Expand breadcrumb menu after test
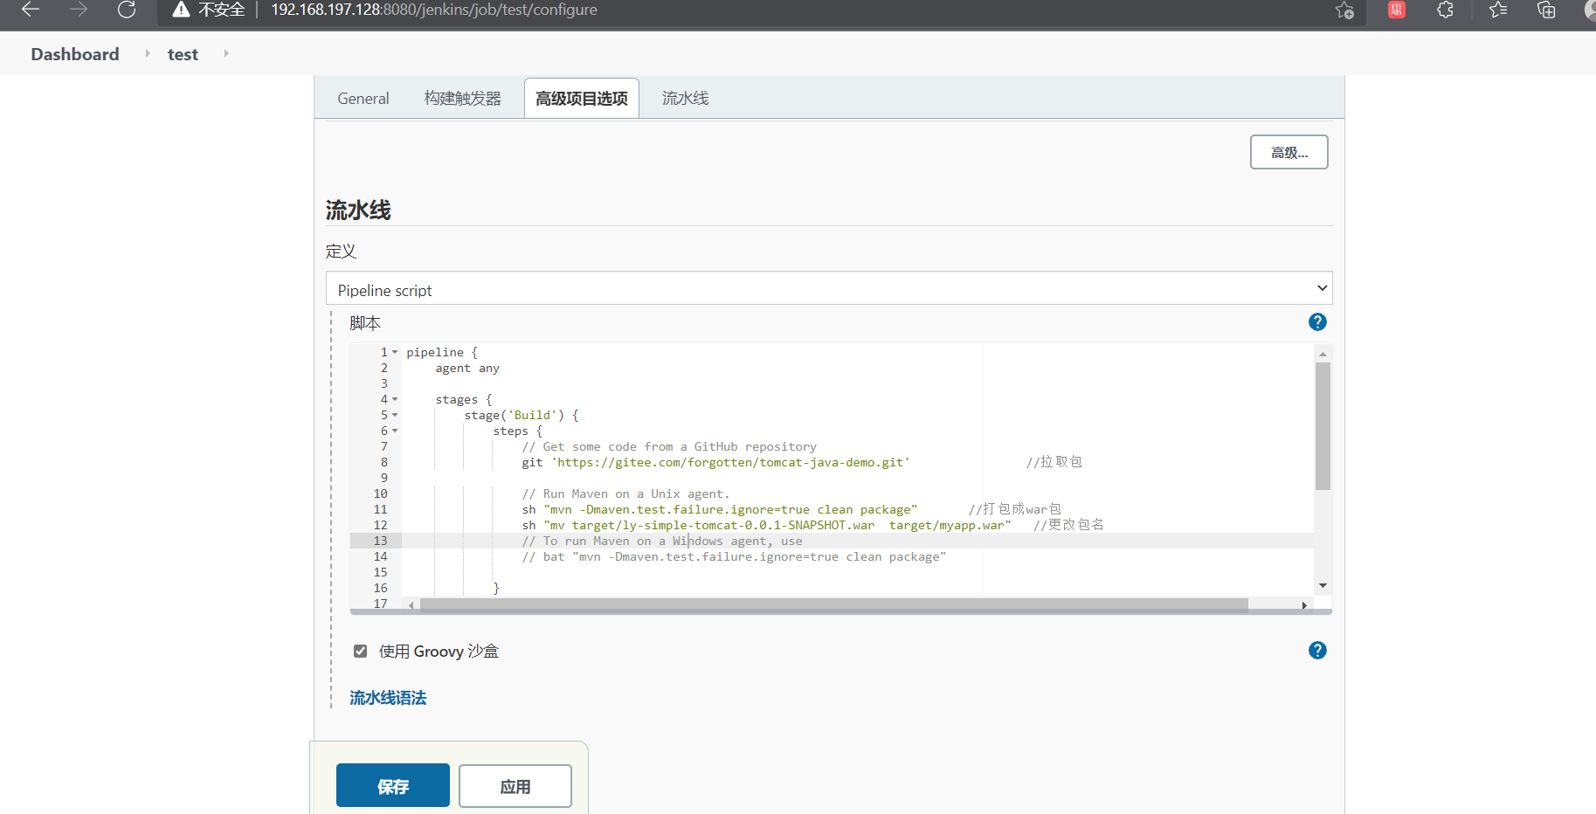The height and width of the screenshot is (814, 1596). (225, 54)
